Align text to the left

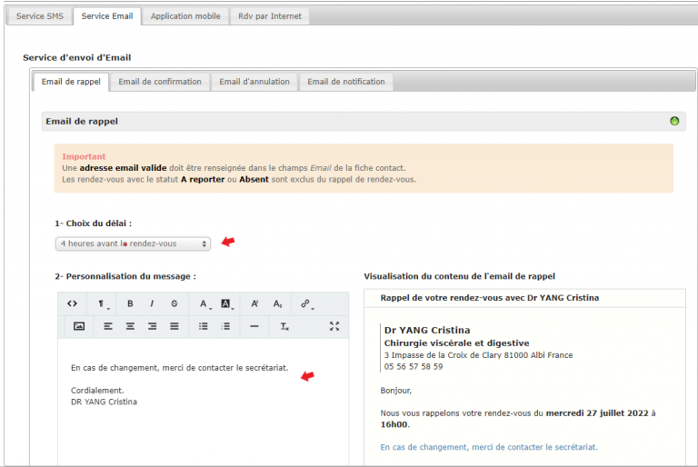pos(108,326)
